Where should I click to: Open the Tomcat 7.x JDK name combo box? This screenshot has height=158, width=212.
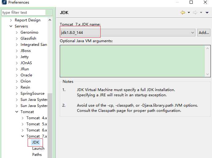pos(128,33)
